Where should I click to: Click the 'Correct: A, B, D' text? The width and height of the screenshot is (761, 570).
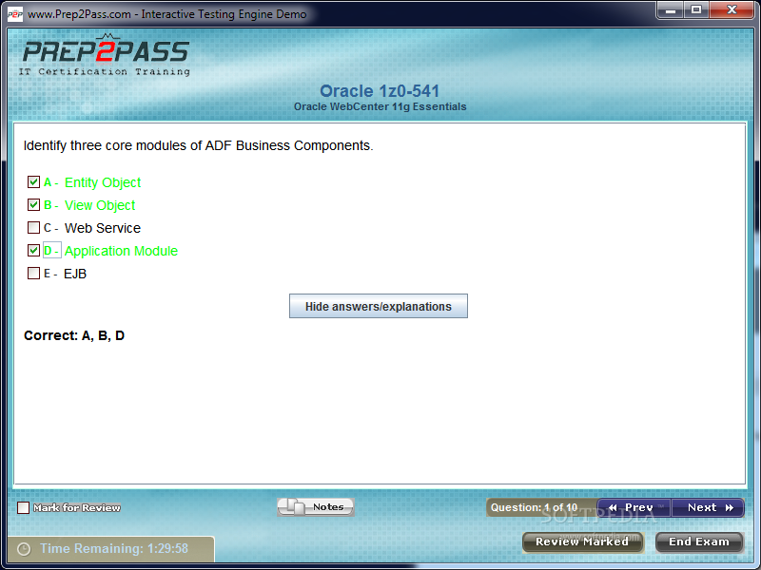[74, 335]
